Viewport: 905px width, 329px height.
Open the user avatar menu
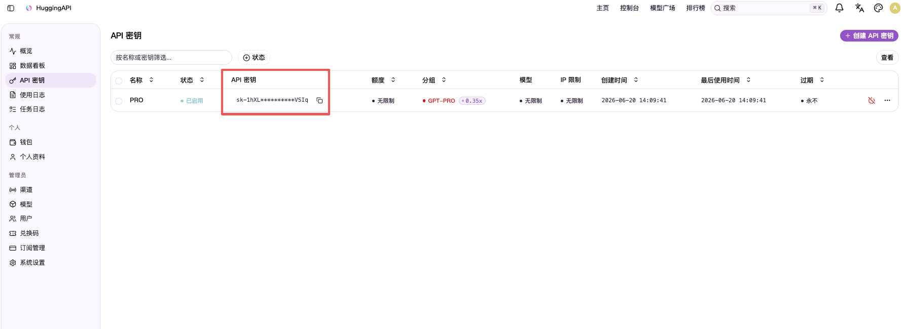(895, 8)
